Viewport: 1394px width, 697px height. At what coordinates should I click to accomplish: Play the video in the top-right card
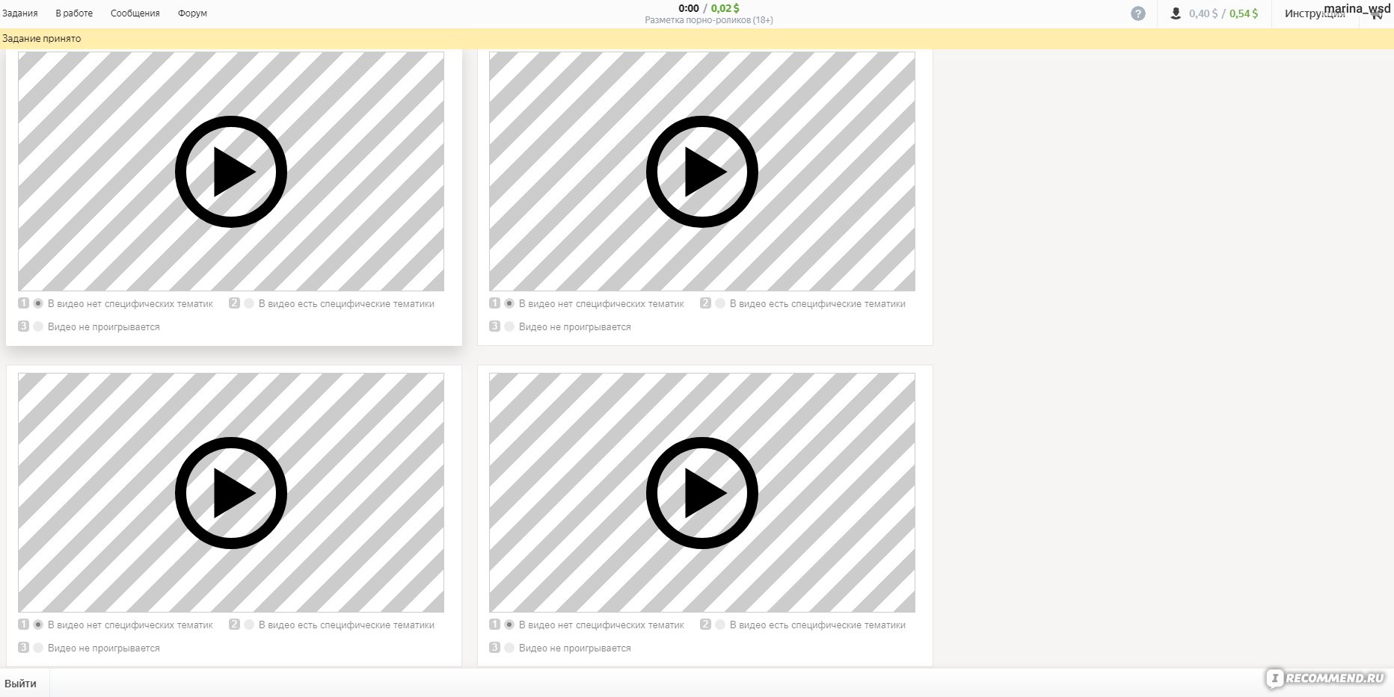[702, 172]
